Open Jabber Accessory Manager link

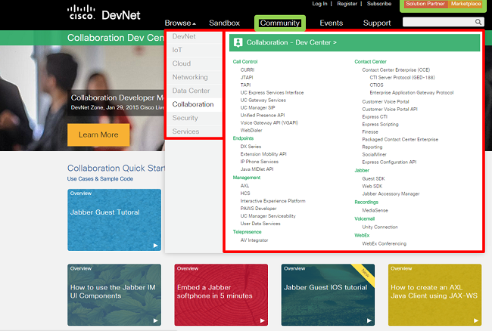pyautogui.click(x=391, y=194)
